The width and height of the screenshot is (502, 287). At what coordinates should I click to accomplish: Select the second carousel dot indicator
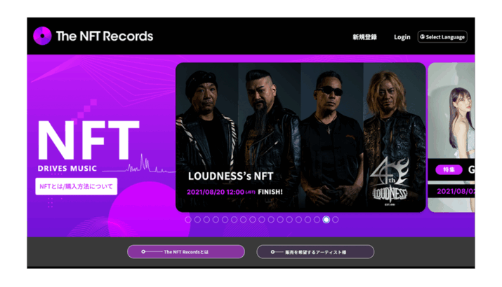(x=197, y=220)
